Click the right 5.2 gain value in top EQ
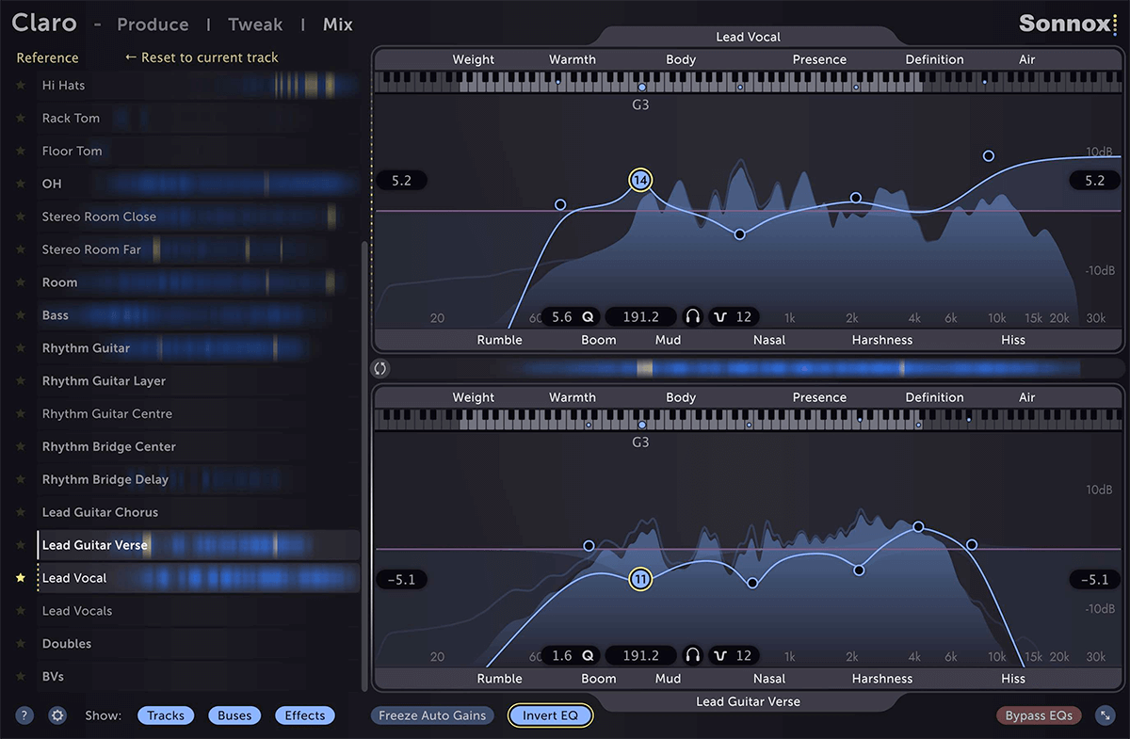The height and width of the screenshot is (739, 1130). pos(1094,180)
